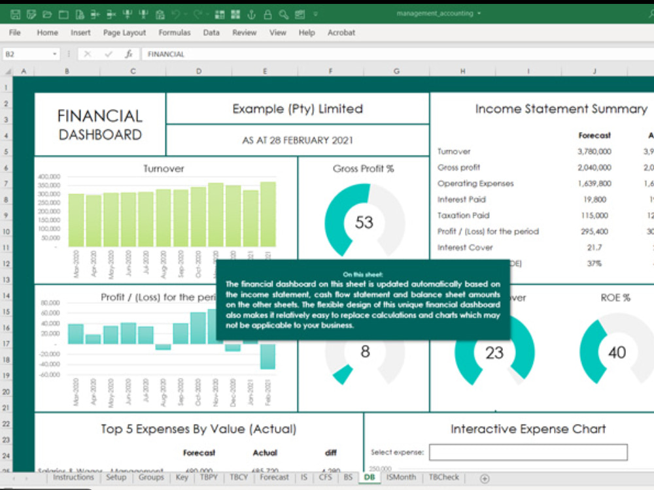Switch to the TBCheck sheet tab

click(x=444, y=478)
